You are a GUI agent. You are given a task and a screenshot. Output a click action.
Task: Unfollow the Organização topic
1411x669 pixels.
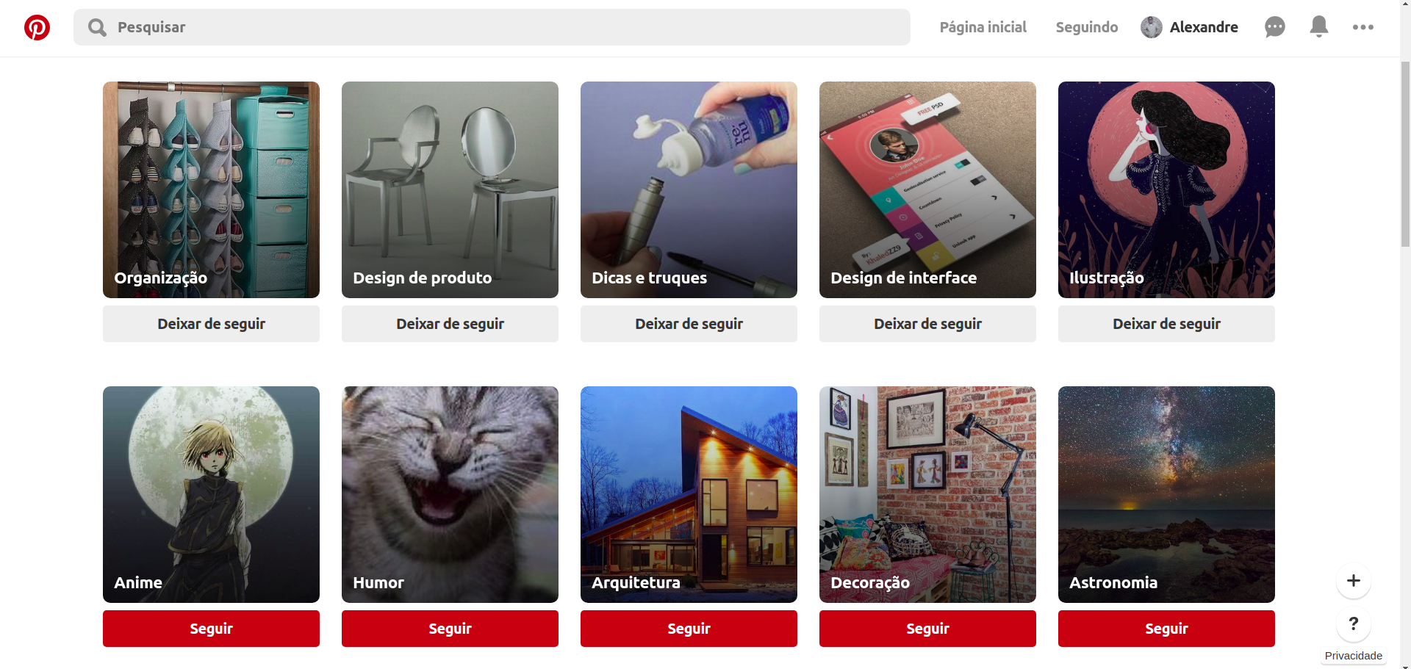tap(211, 324)
